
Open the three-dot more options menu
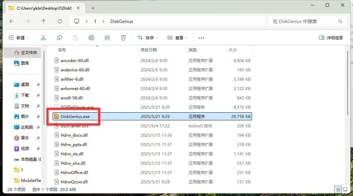pos(201,38)
